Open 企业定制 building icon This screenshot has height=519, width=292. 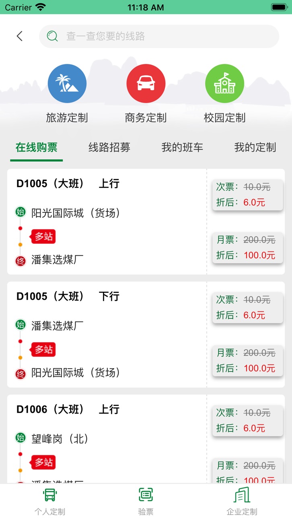click(x=242, y=494)
